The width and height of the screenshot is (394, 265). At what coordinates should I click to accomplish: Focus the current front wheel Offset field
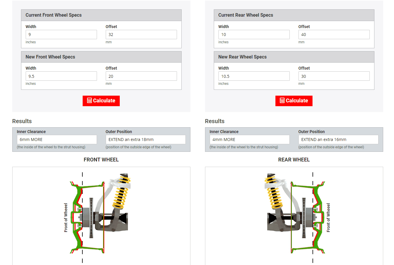[x=141, y=35]
